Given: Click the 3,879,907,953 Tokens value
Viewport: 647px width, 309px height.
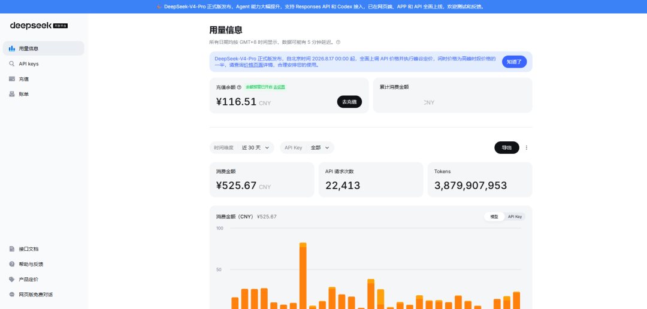Looking at the screenshot, I should 470,186.
